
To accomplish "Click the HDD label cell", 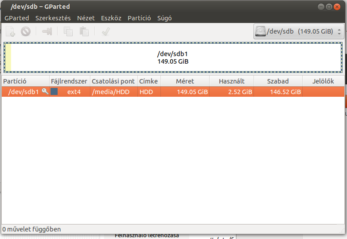I will pos(149,91).
